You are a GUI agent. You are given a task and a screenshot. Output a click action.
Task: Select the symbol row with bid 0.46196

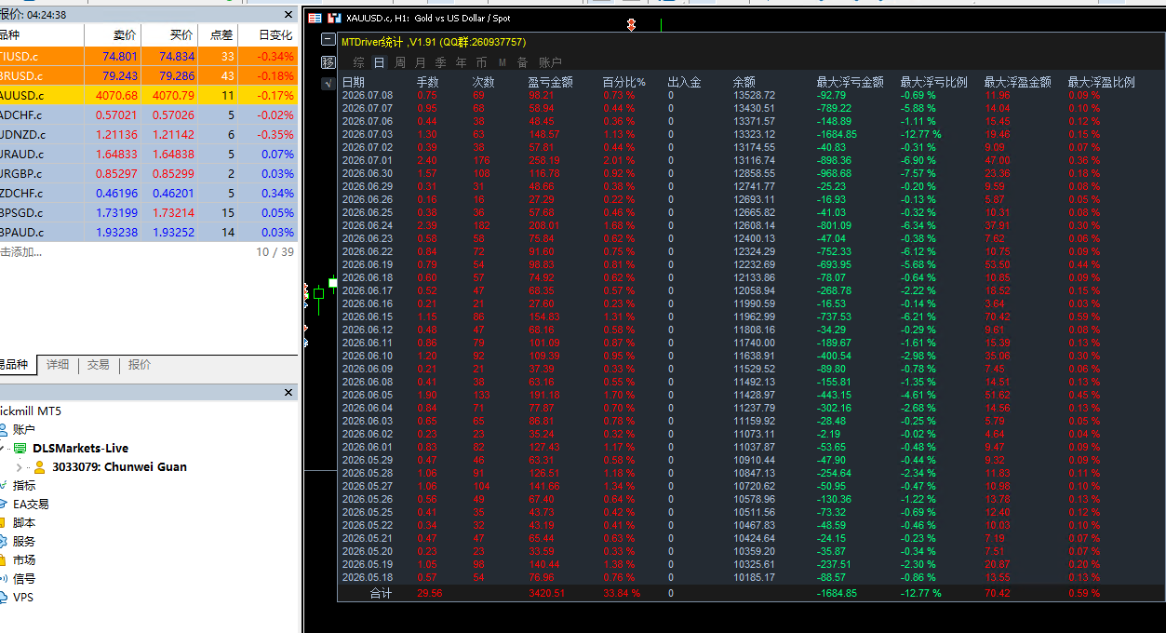149,193
